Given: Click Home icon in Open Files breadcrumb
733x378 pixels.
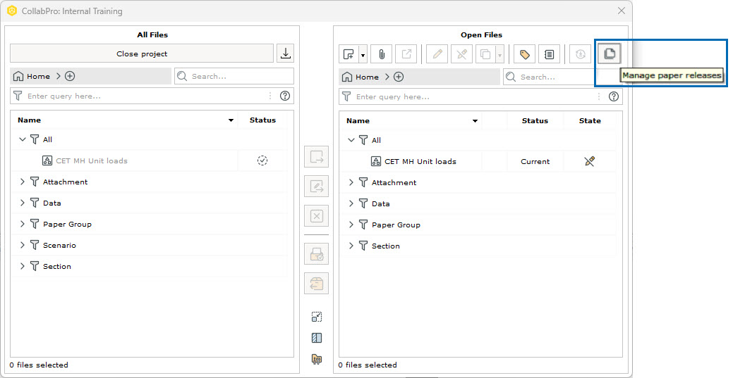Looking at the screenshot, I should click(347, 77).
